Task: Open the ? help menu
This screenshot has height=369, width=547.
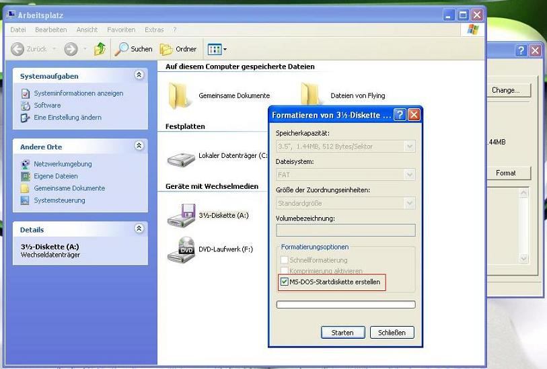Action: tap(175, 30)
